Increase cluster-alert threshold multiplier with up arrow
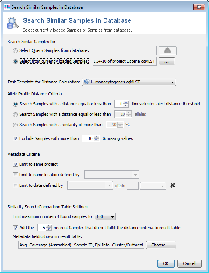The height and width of the screenshot is (273, 209). coord(126,102)
